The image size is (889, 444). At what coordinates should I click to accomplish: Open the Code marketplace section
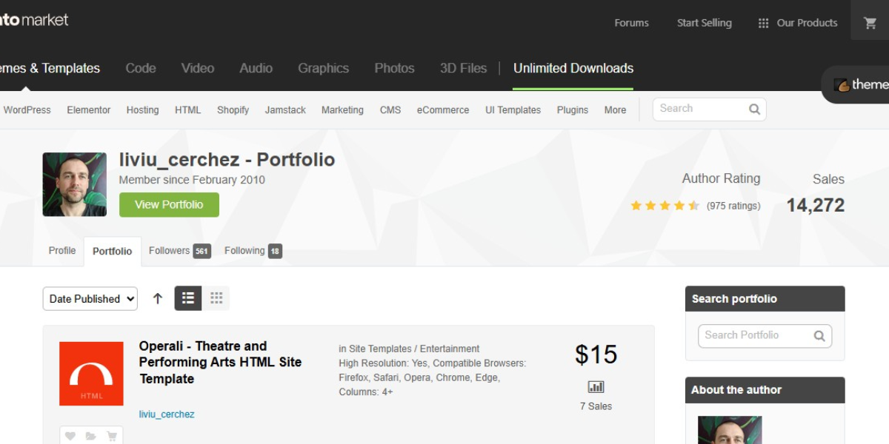click(141, 68)
